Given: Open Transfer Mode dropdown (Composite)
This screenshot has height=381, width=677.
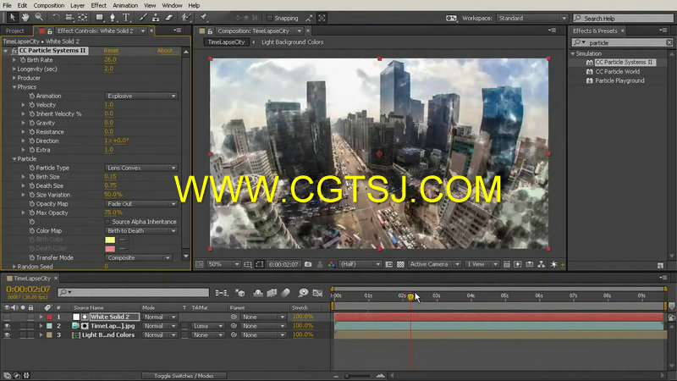Looking at the screenshot, I should click(x=138, y=258).
